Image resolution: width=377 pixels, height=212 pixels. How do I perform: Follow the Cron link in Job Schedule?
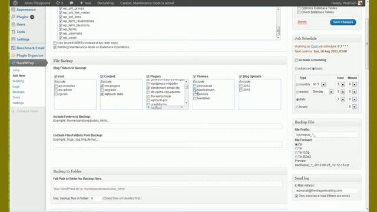[x=314, y=46]
